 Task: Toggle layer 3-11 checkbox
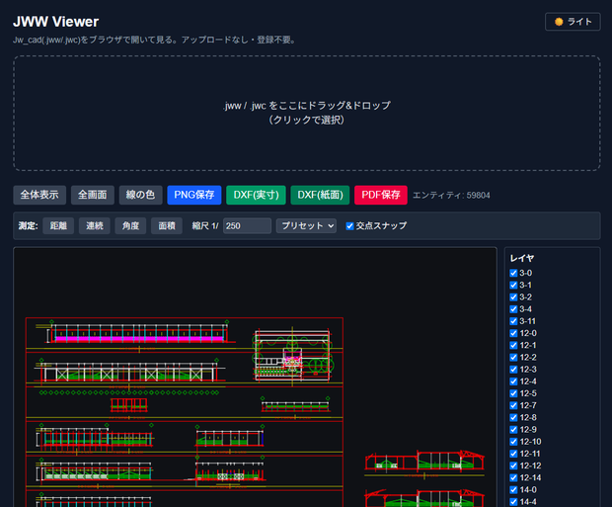click(x=513, y=321)
